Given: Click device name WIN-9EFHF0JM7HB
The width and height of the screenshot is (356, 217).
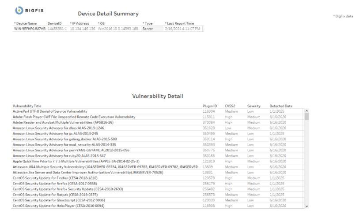Looking at the screenshot, I should coord(30,29).
